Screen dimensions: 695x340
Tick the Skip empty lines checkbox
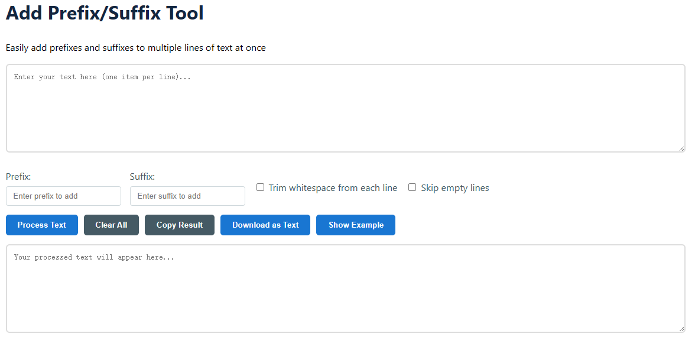413,187
